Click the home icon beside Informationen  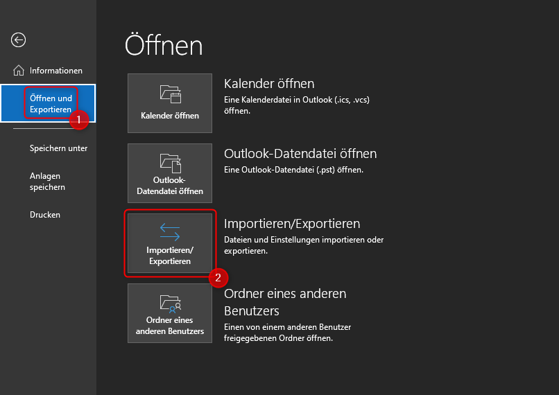click(19, 71)
